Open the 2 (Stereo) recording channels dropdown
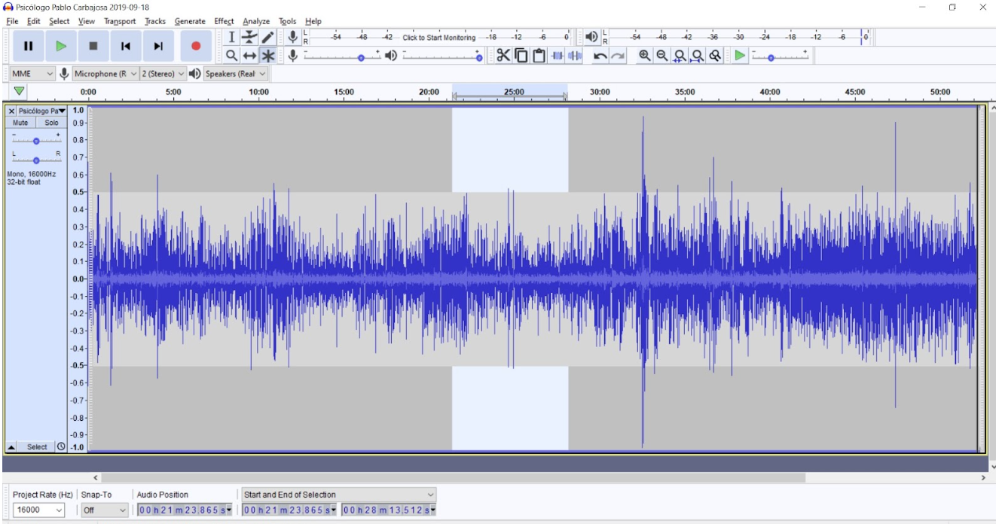Screen dimensions: 996x524 163,74
